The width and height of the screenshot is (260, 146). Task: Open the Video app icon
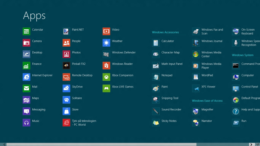click(106, 31)
